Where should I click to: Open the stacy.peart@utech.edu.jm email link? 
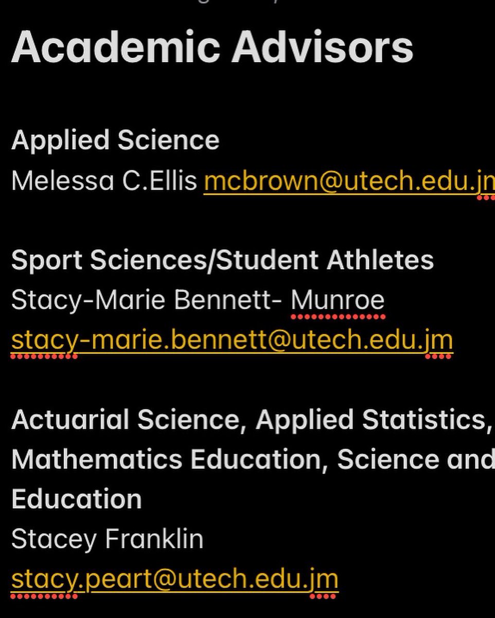(x=175, y=580)
